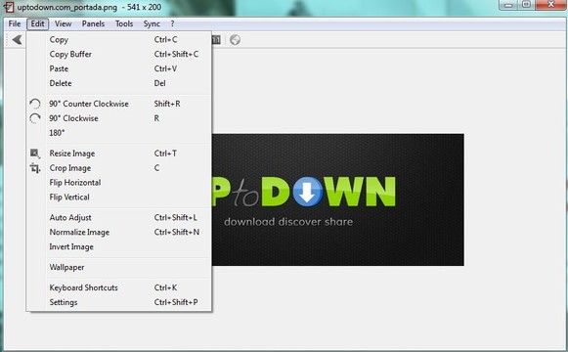Apply Auto Adjust to the image

119,218
